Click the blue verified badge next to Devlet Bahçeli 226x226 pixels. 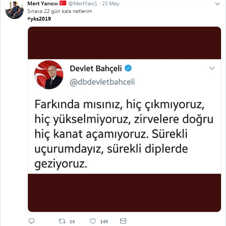pos(128,68)
